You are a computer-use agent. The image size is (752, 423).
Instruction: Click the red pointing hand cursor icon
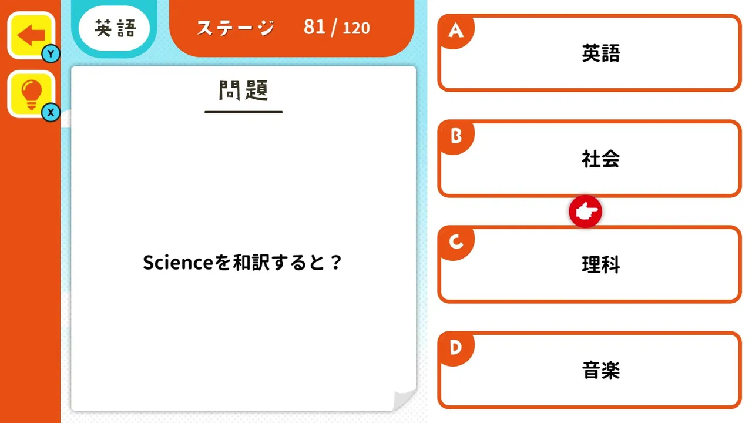point(585,212)
